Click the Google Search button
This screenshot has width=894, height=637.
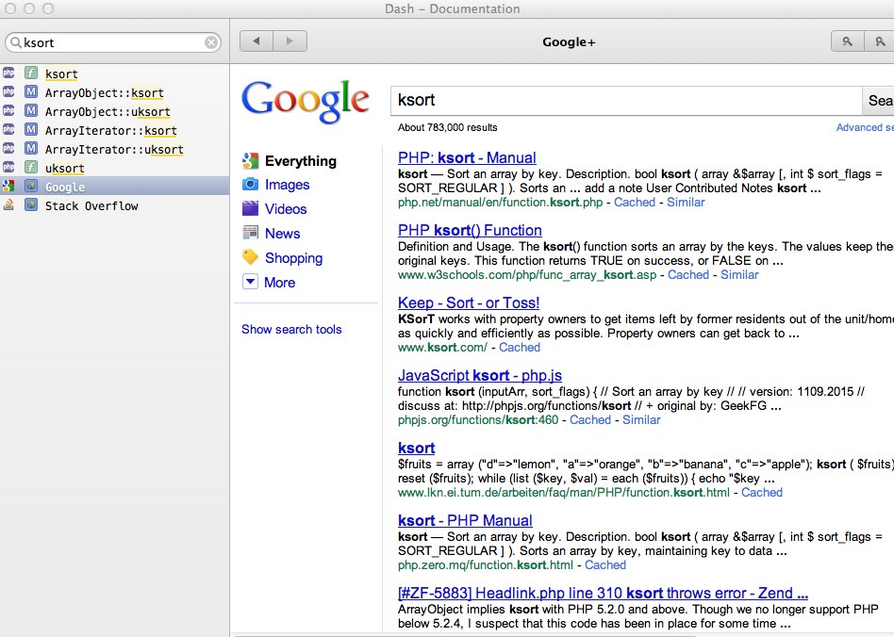(x=878, y=101)
